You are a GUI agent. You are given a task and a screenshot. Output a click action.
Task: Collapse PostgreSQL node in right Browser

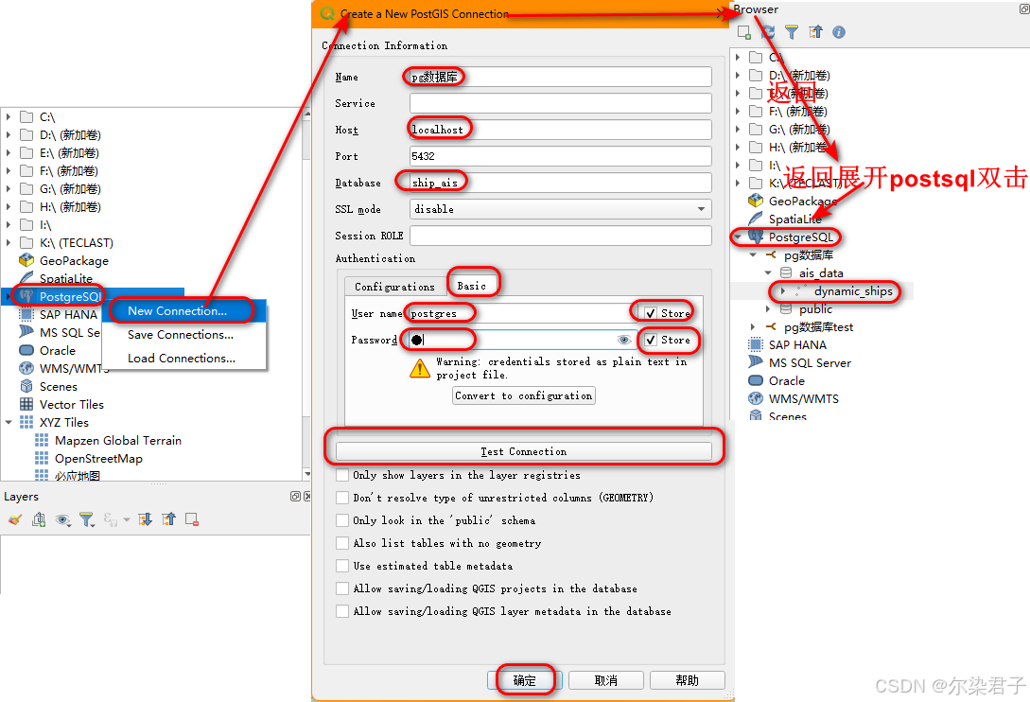click(738, 237)
